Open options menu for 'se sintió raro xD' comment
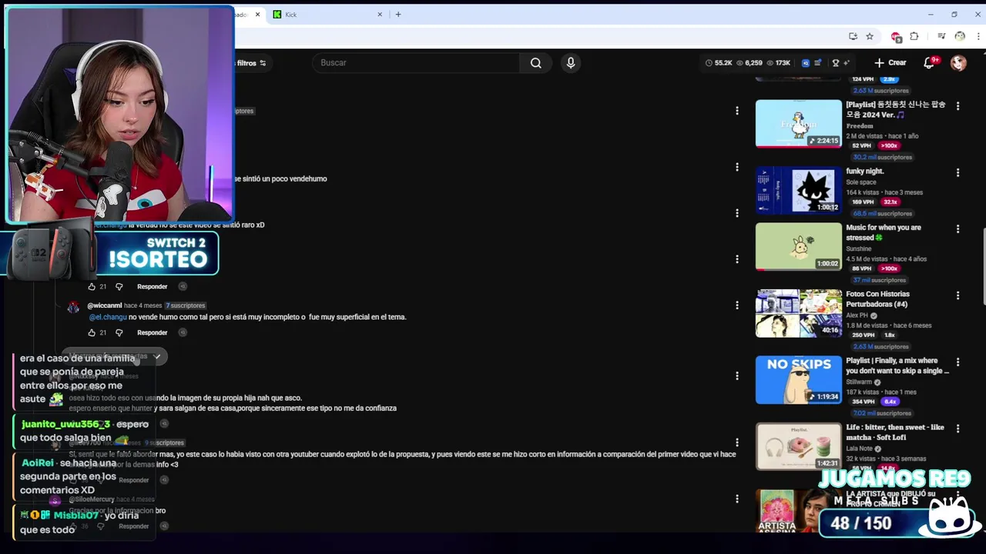The width and height of the screenshot is (986, 554). tap(737, 213)
